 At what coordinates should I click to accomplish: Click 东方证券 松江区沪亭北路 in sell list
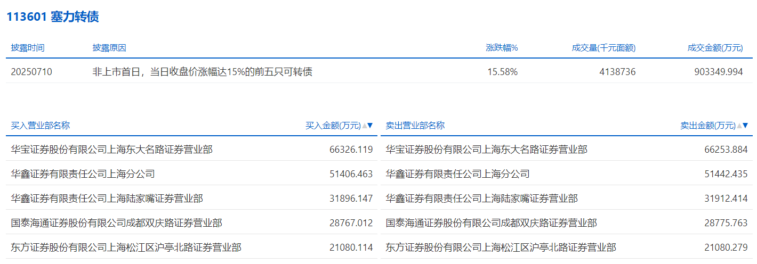coord(501,247)
